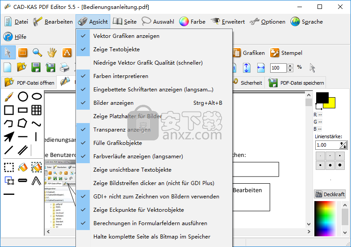
Task: Select the diagonal line tool
Action: click(x=8, y=150)
